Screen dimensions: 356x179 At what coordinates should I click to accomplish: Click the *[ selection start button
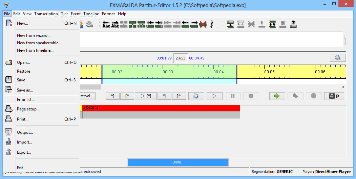tap(112, 96)
